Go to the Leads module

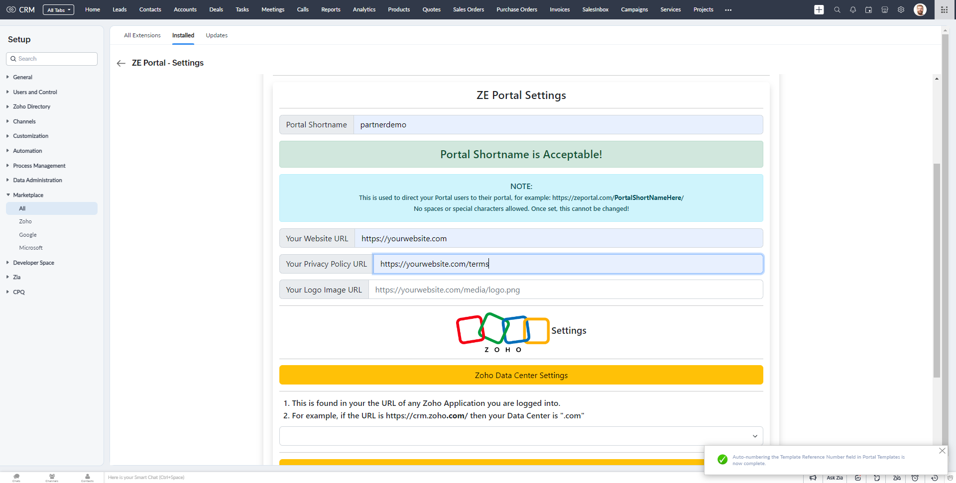coord(119,9)
